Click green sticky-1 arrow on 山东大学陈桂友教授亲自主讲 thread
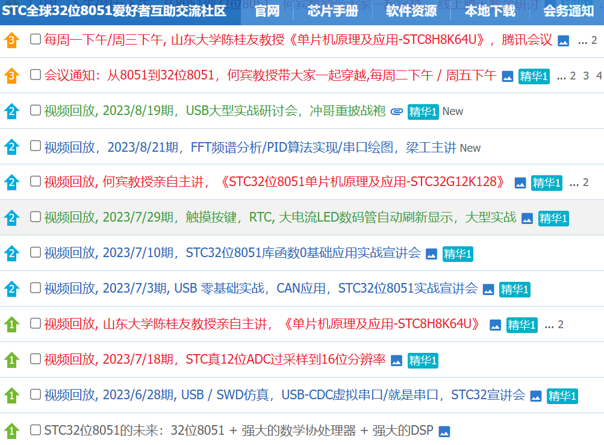This screenshot has width=604, height=445. coord(11,325)
